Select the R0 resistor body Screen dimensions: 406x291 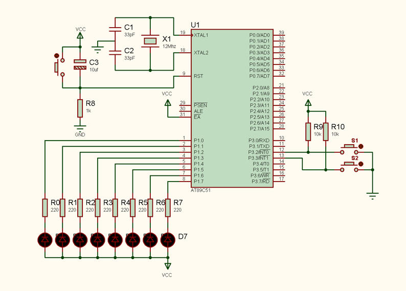point(45,208)
